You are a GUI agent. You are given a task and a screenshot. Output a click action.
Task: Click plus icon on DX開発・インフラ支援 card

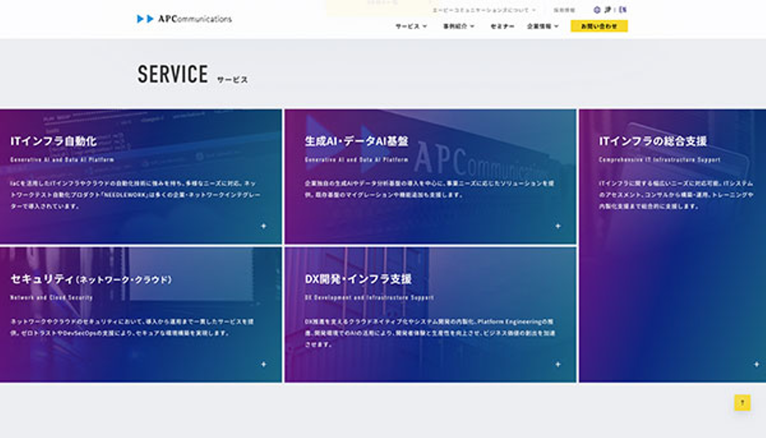[x=558, y=365]
